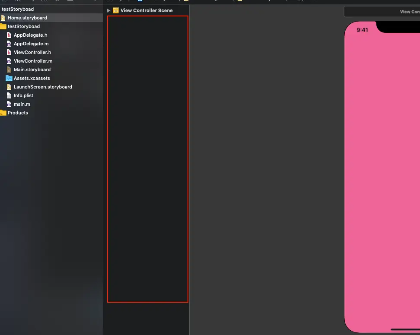Select ViewController.m in the file list
The width and height of the screenshot is (420, 335).
[33, 61]
